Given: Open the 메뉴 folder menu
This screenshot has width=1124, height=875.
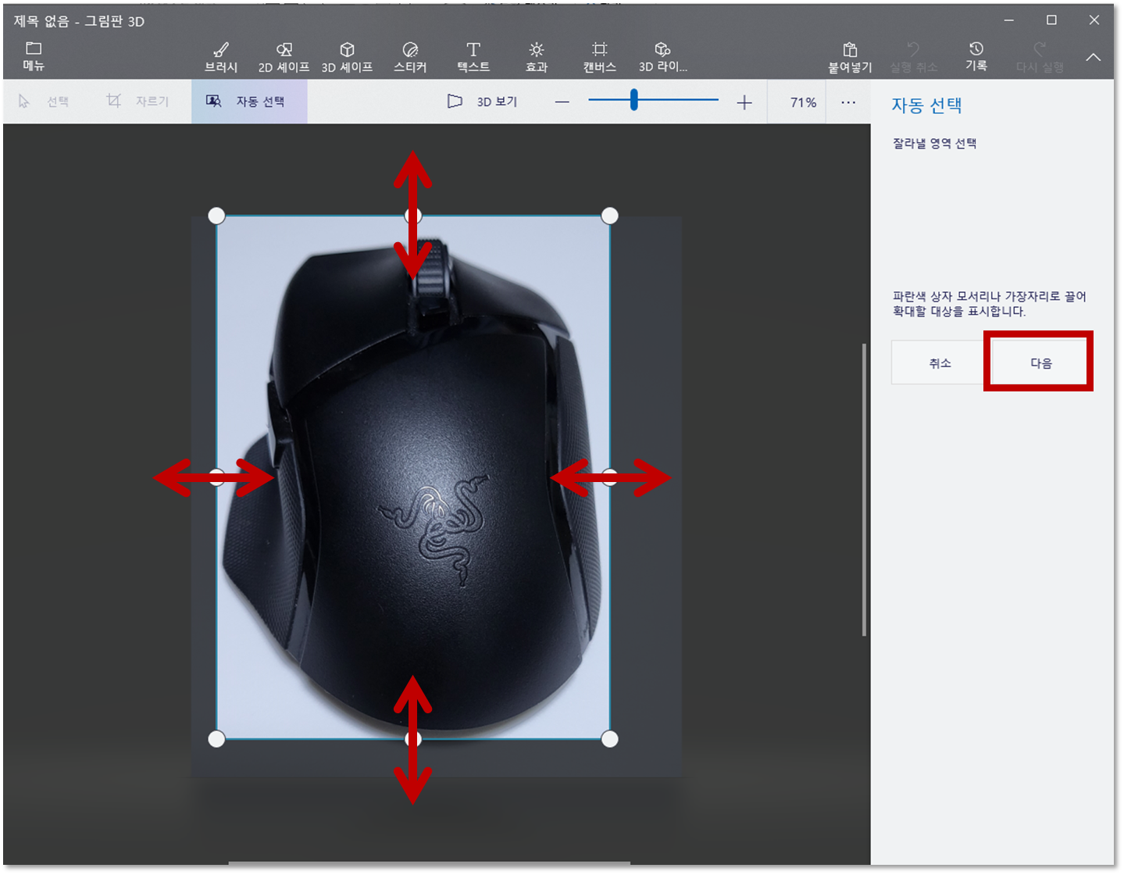Looking at the screenshot, I should [x=34, y=56].
